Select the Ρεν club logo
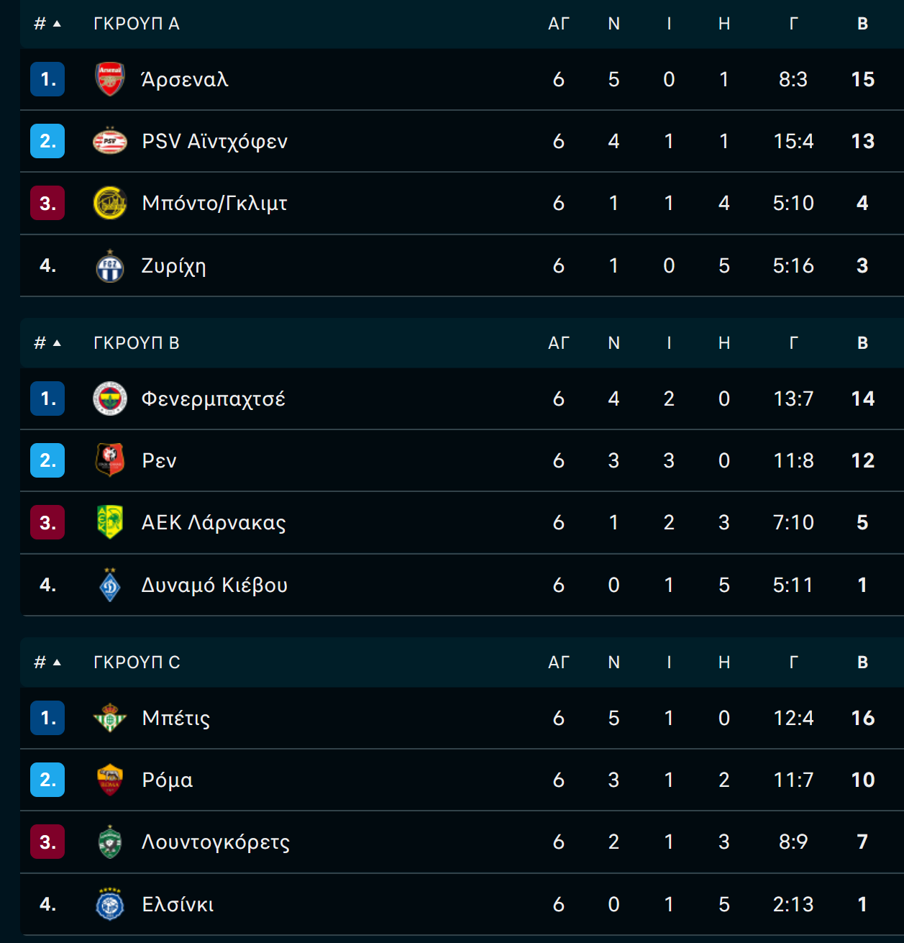The height and width of the screenshot is (943, 904). (110, 460)
